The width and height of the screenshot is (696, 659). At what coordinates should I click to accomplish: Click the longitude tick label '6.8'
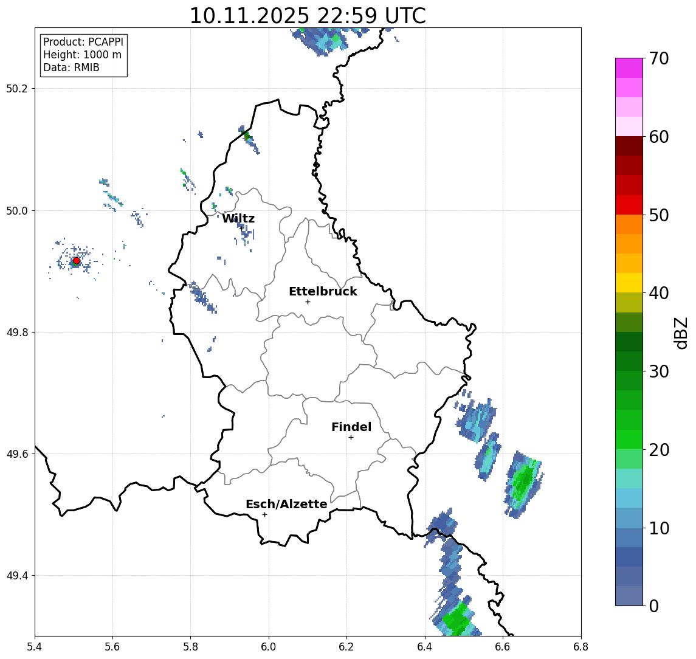[581, 647]
